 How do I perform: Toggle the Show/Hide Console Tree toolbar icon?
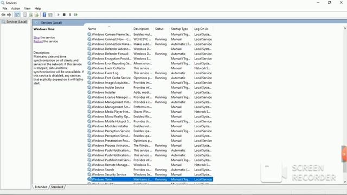tap(17, 15)
